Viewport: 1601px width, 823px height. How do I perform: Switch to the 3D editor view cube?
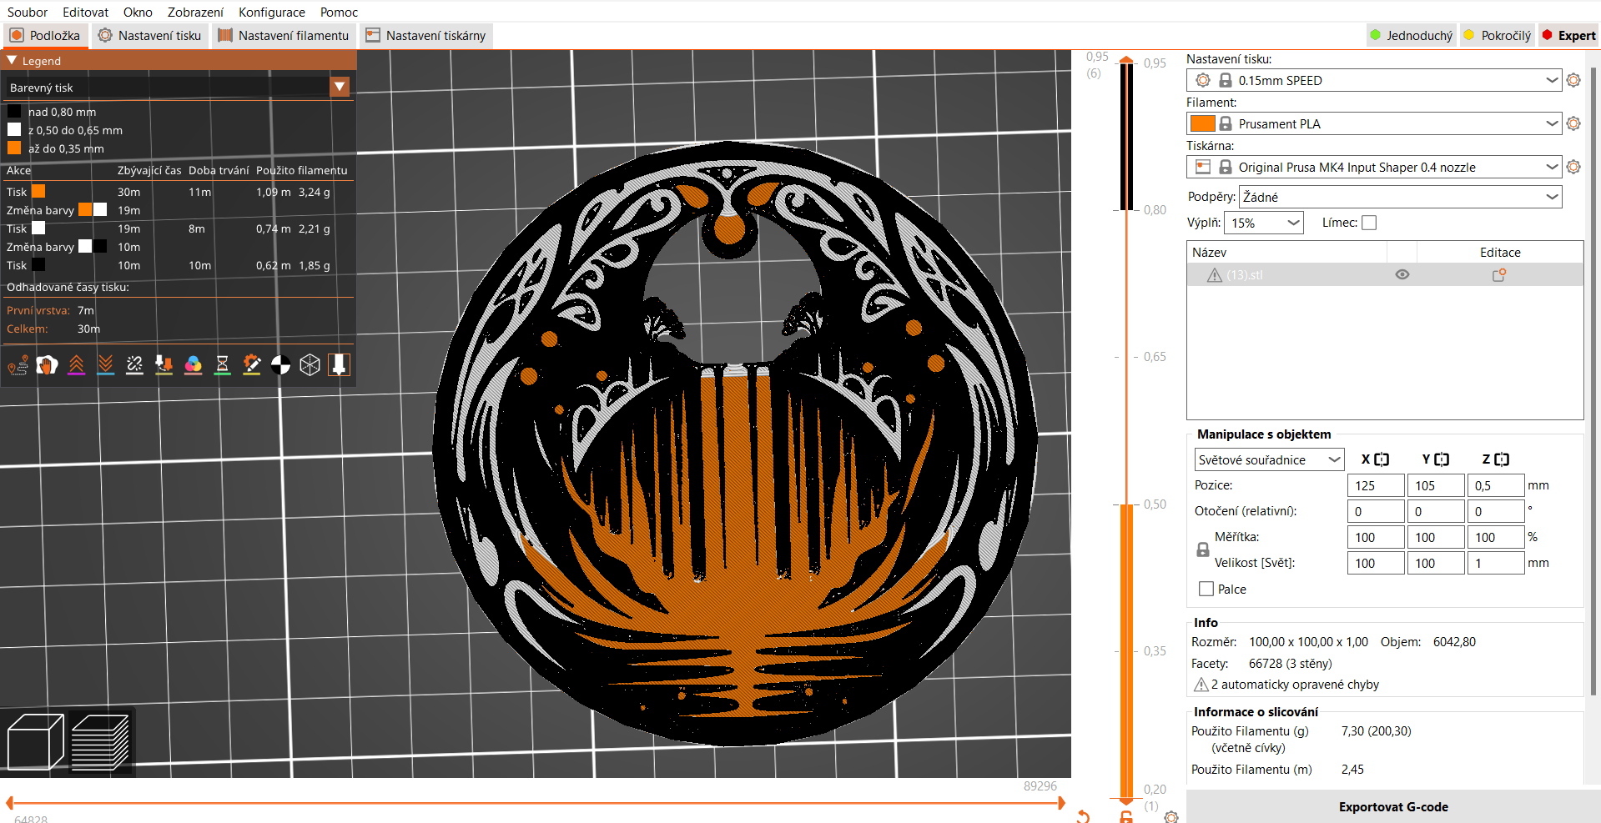pos(35,741)
